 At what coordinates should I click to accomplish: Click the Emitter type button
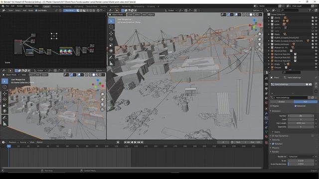click(282, 101)
